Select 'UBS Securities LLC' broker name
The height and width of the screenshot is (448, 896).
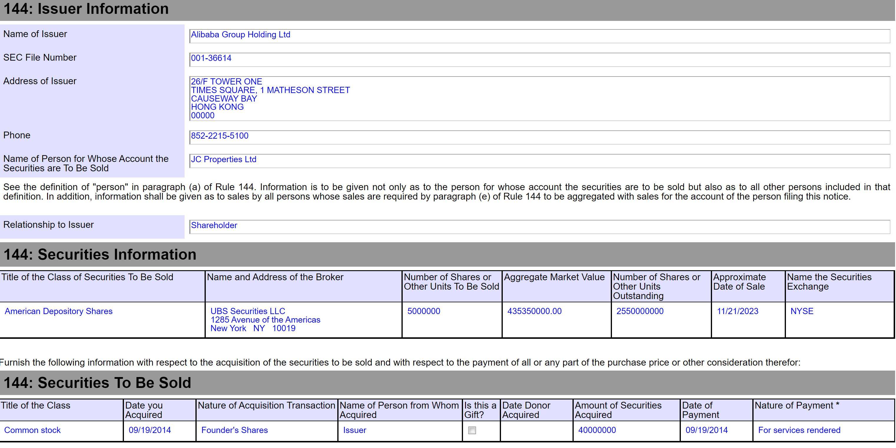pyautogui.click(x=248, y=311)
